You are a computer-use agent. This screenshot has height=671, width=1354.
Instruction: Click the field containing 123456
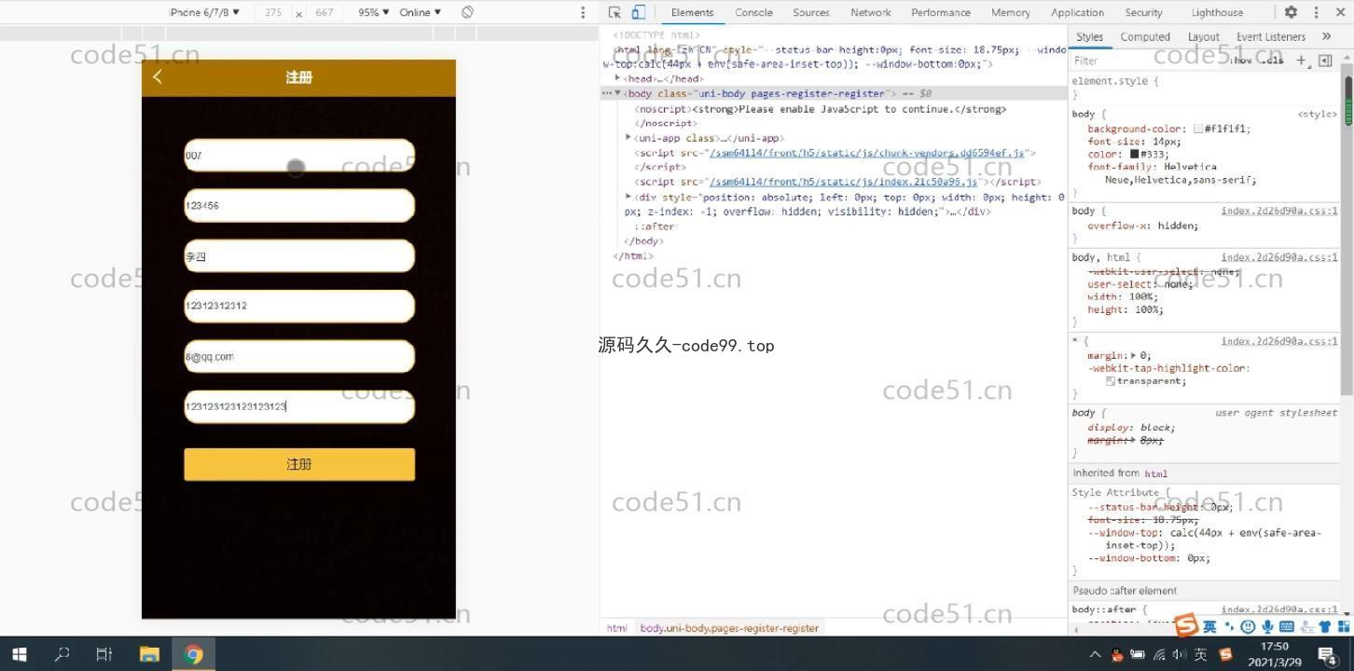pos(299,206)
